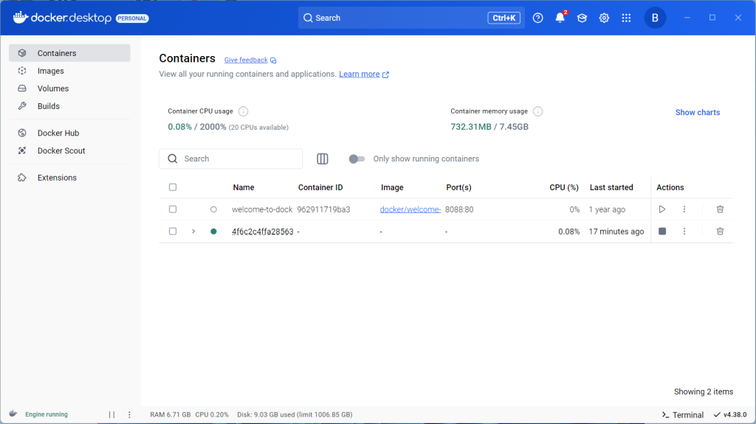This screenshot has height=424, width=756.
Task: Stop the running 4f6c2c4ffa28563 container
Action: [662, 232]
